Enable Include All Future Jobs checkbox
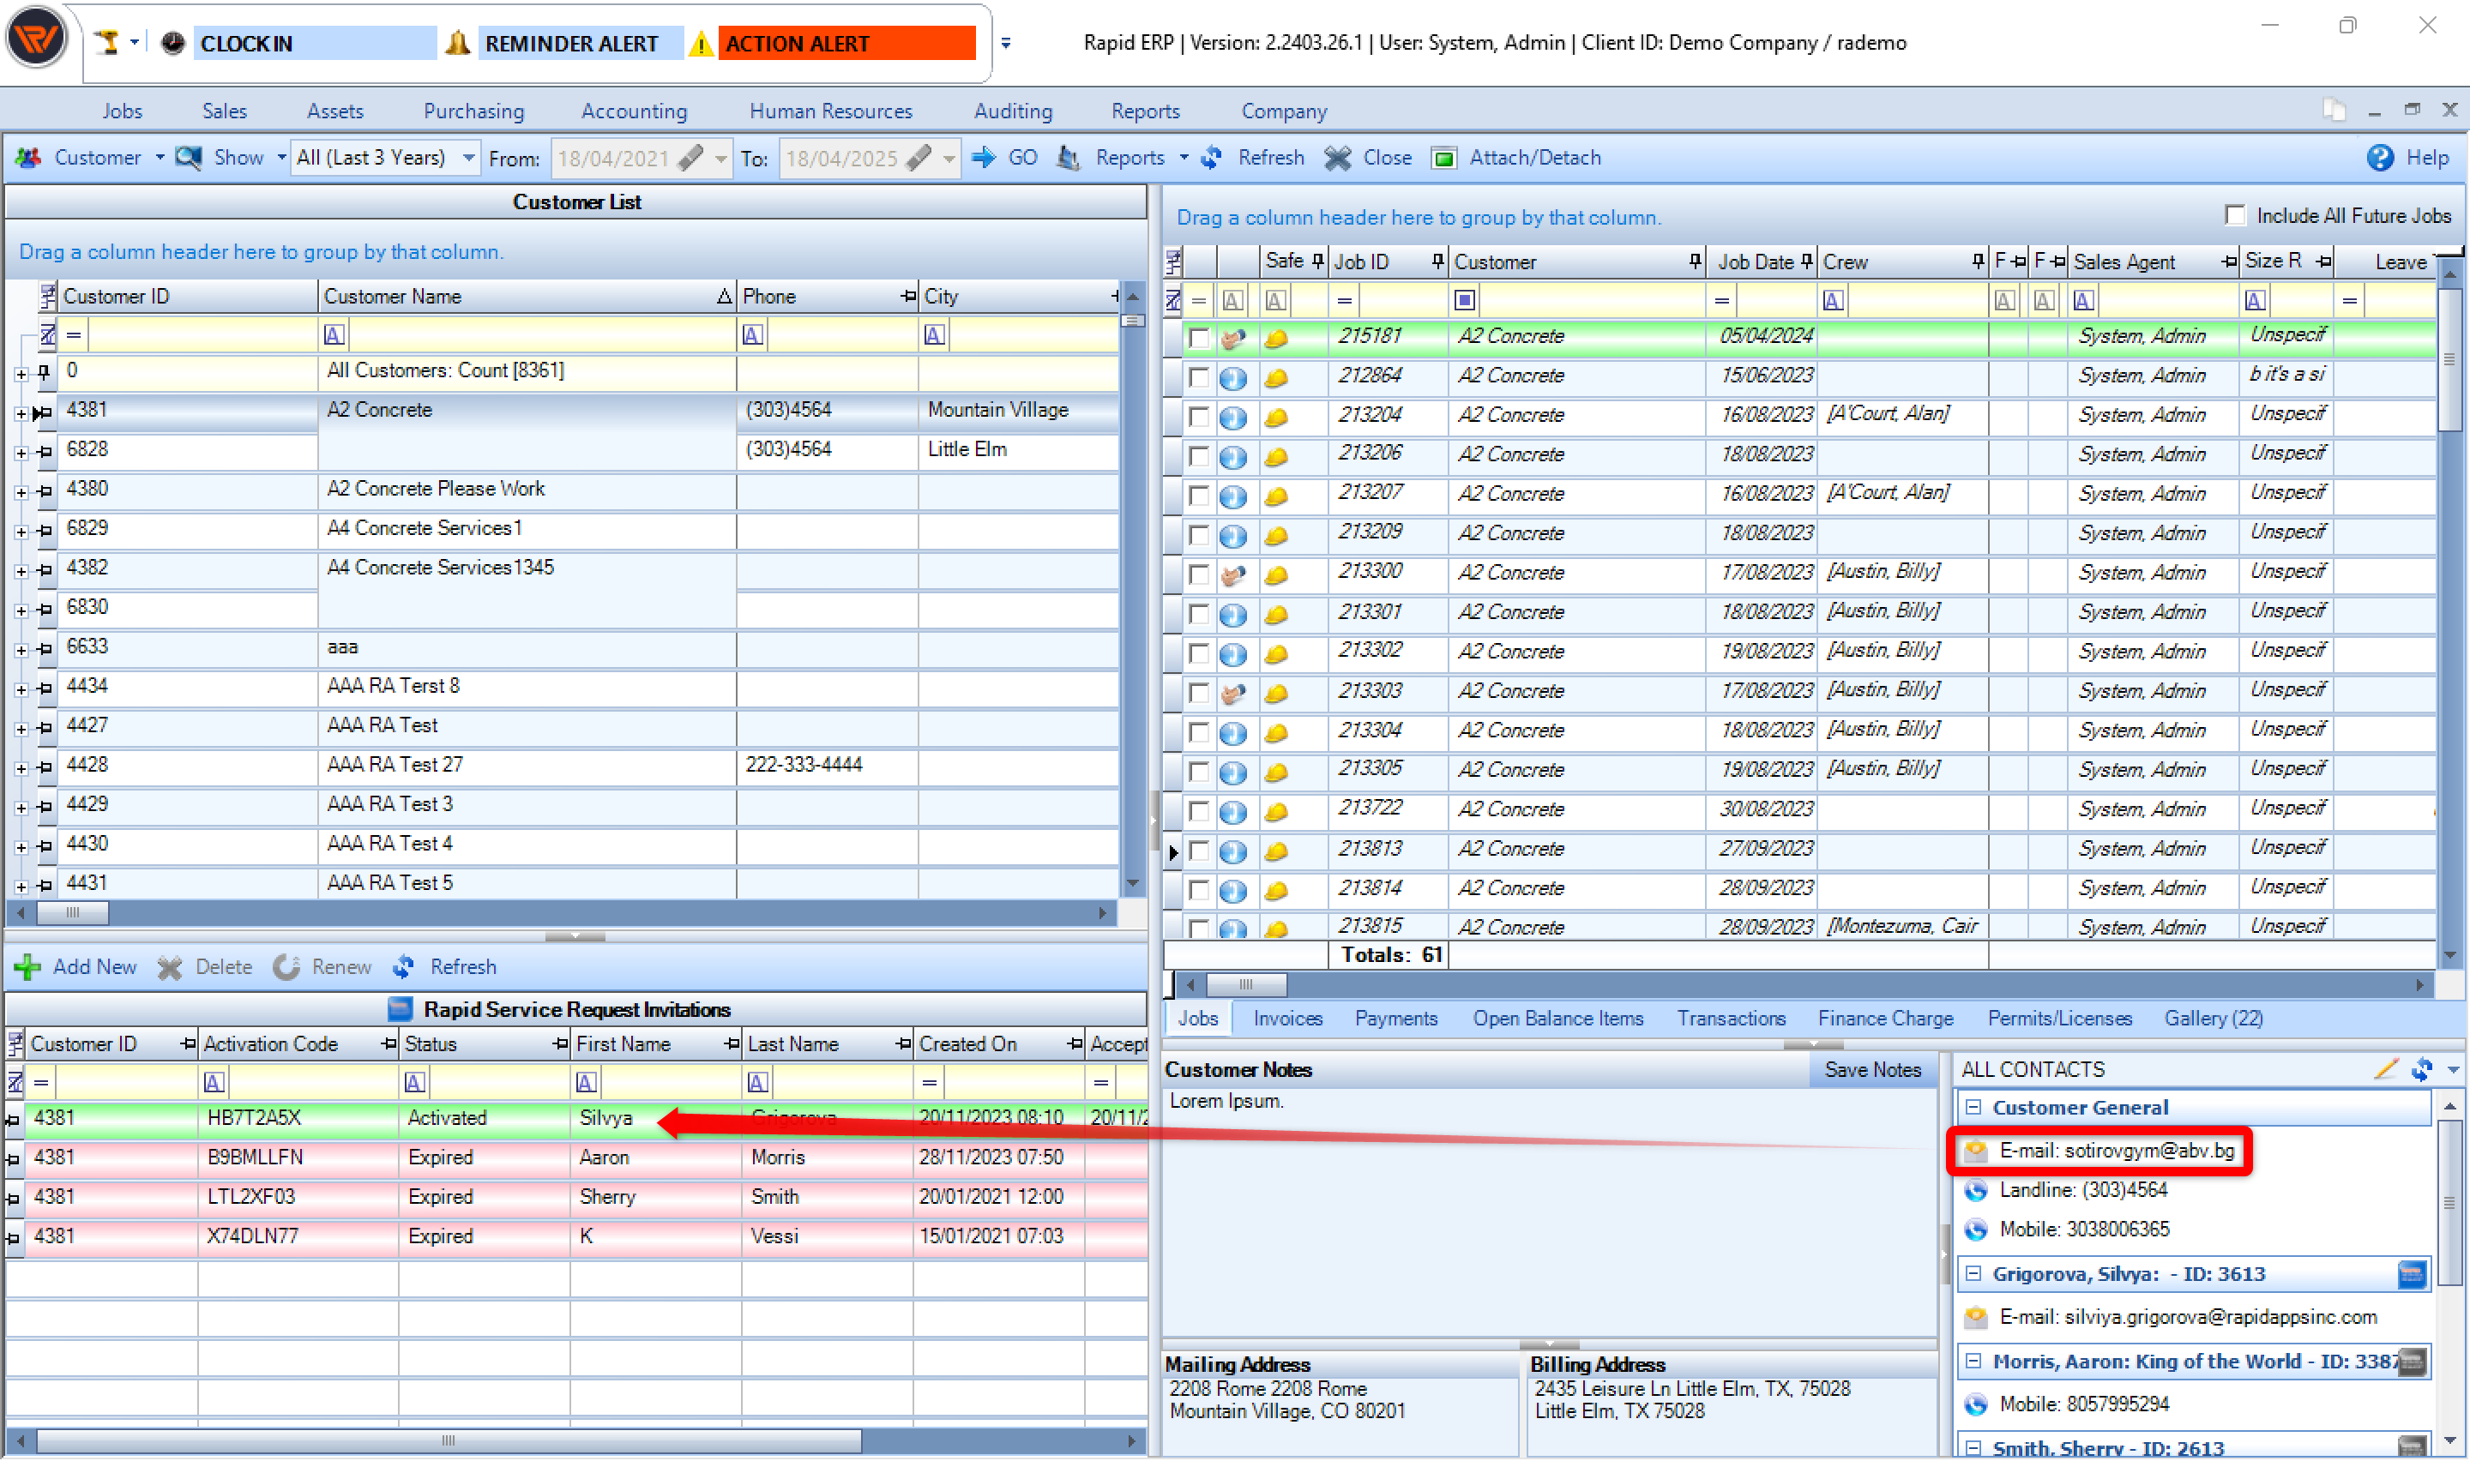The width and height of the screenshot is (2470, 1461). click(x=2234, y=215)
